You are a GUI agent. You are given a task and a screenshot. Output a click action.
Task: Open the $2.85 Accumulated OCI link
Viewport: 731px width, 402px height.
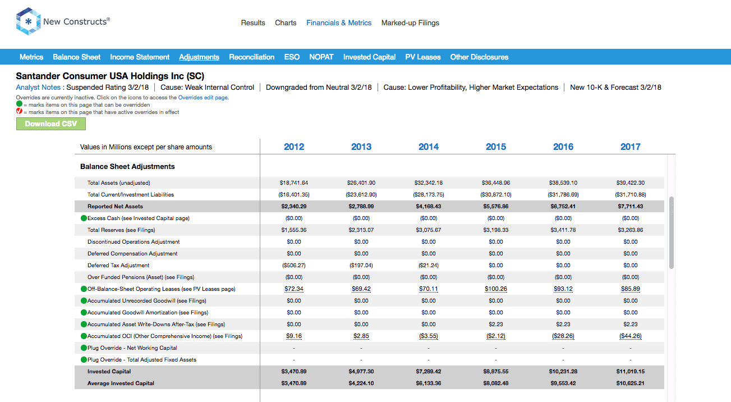coord(361,336)
